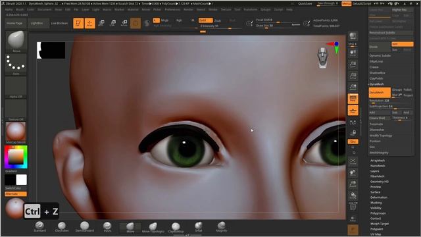Click the Transp transparency icon on right shelf
421x237 pixels.
(353, 219)
